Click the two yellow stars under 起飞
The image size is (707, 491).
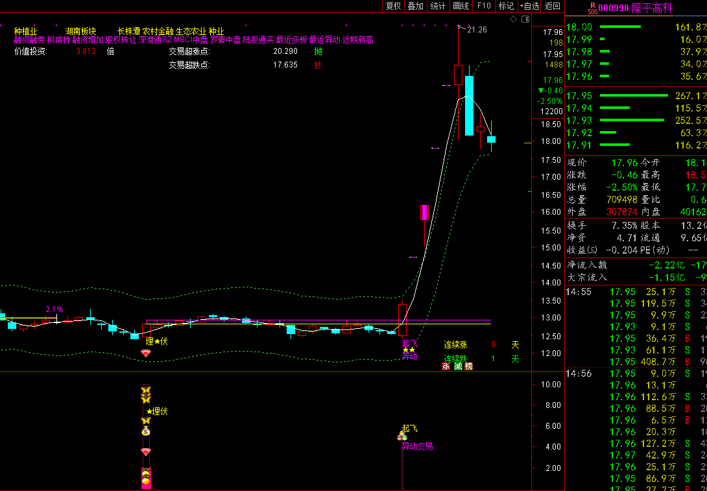pos(409,350)
